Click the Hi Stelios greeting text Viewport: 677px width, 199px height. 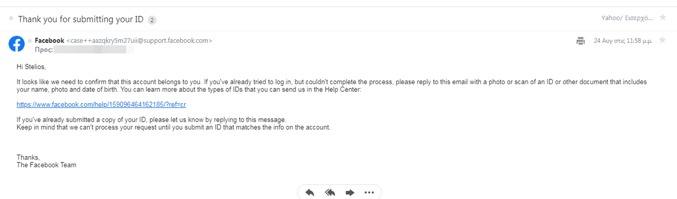click(x=31, y=67)
